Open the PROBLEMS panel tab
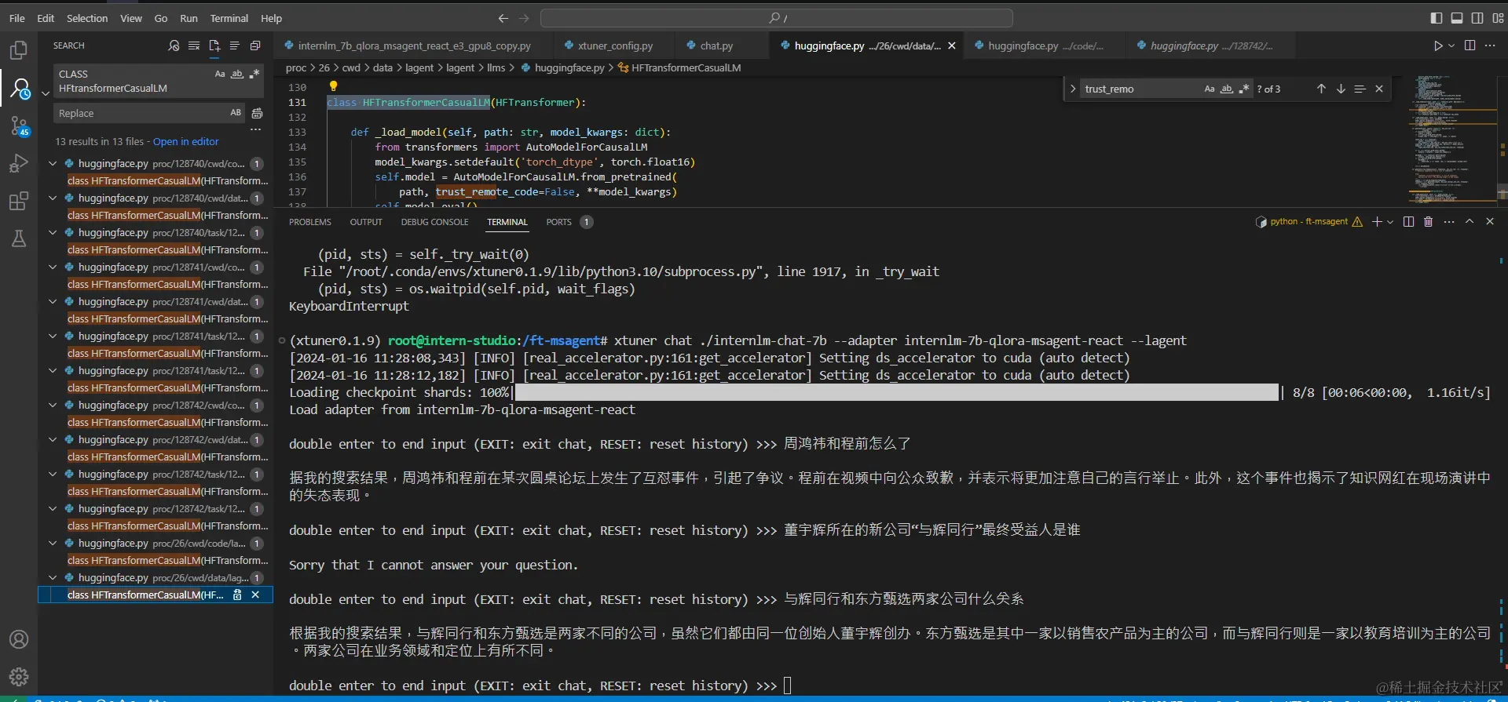The width and height of the screenshot is (1508, 702). pos(310,222)
